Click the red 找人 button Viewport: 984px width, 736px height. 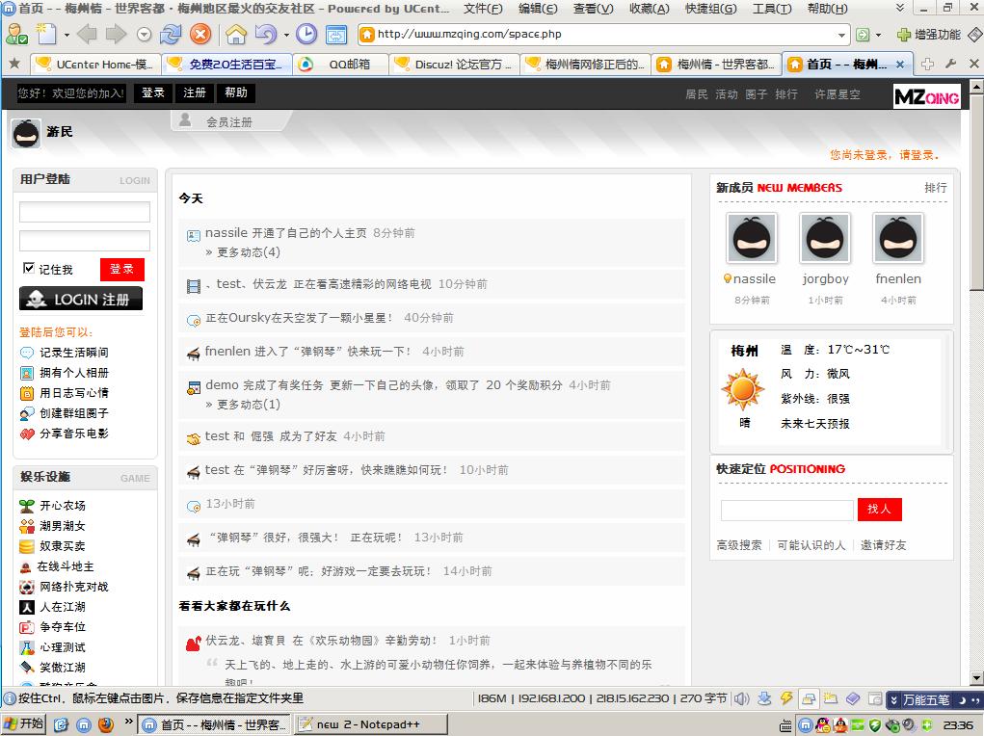pos(879,509)
